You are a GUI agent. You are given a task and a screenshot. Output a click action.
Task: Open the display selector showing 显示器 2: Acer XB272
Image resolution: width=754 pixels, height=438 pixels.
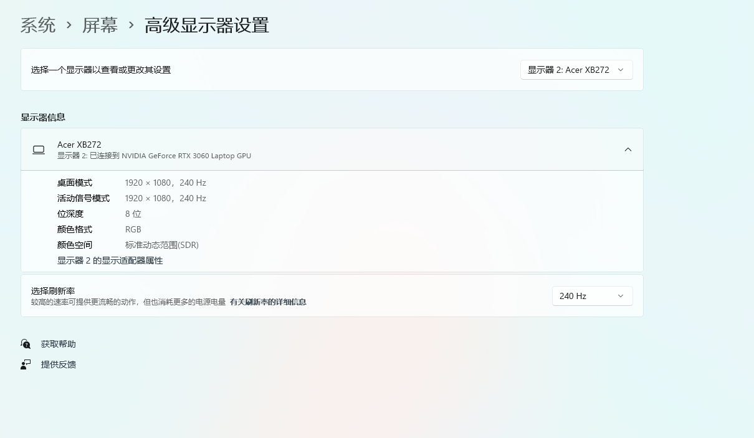click(576, 70)
